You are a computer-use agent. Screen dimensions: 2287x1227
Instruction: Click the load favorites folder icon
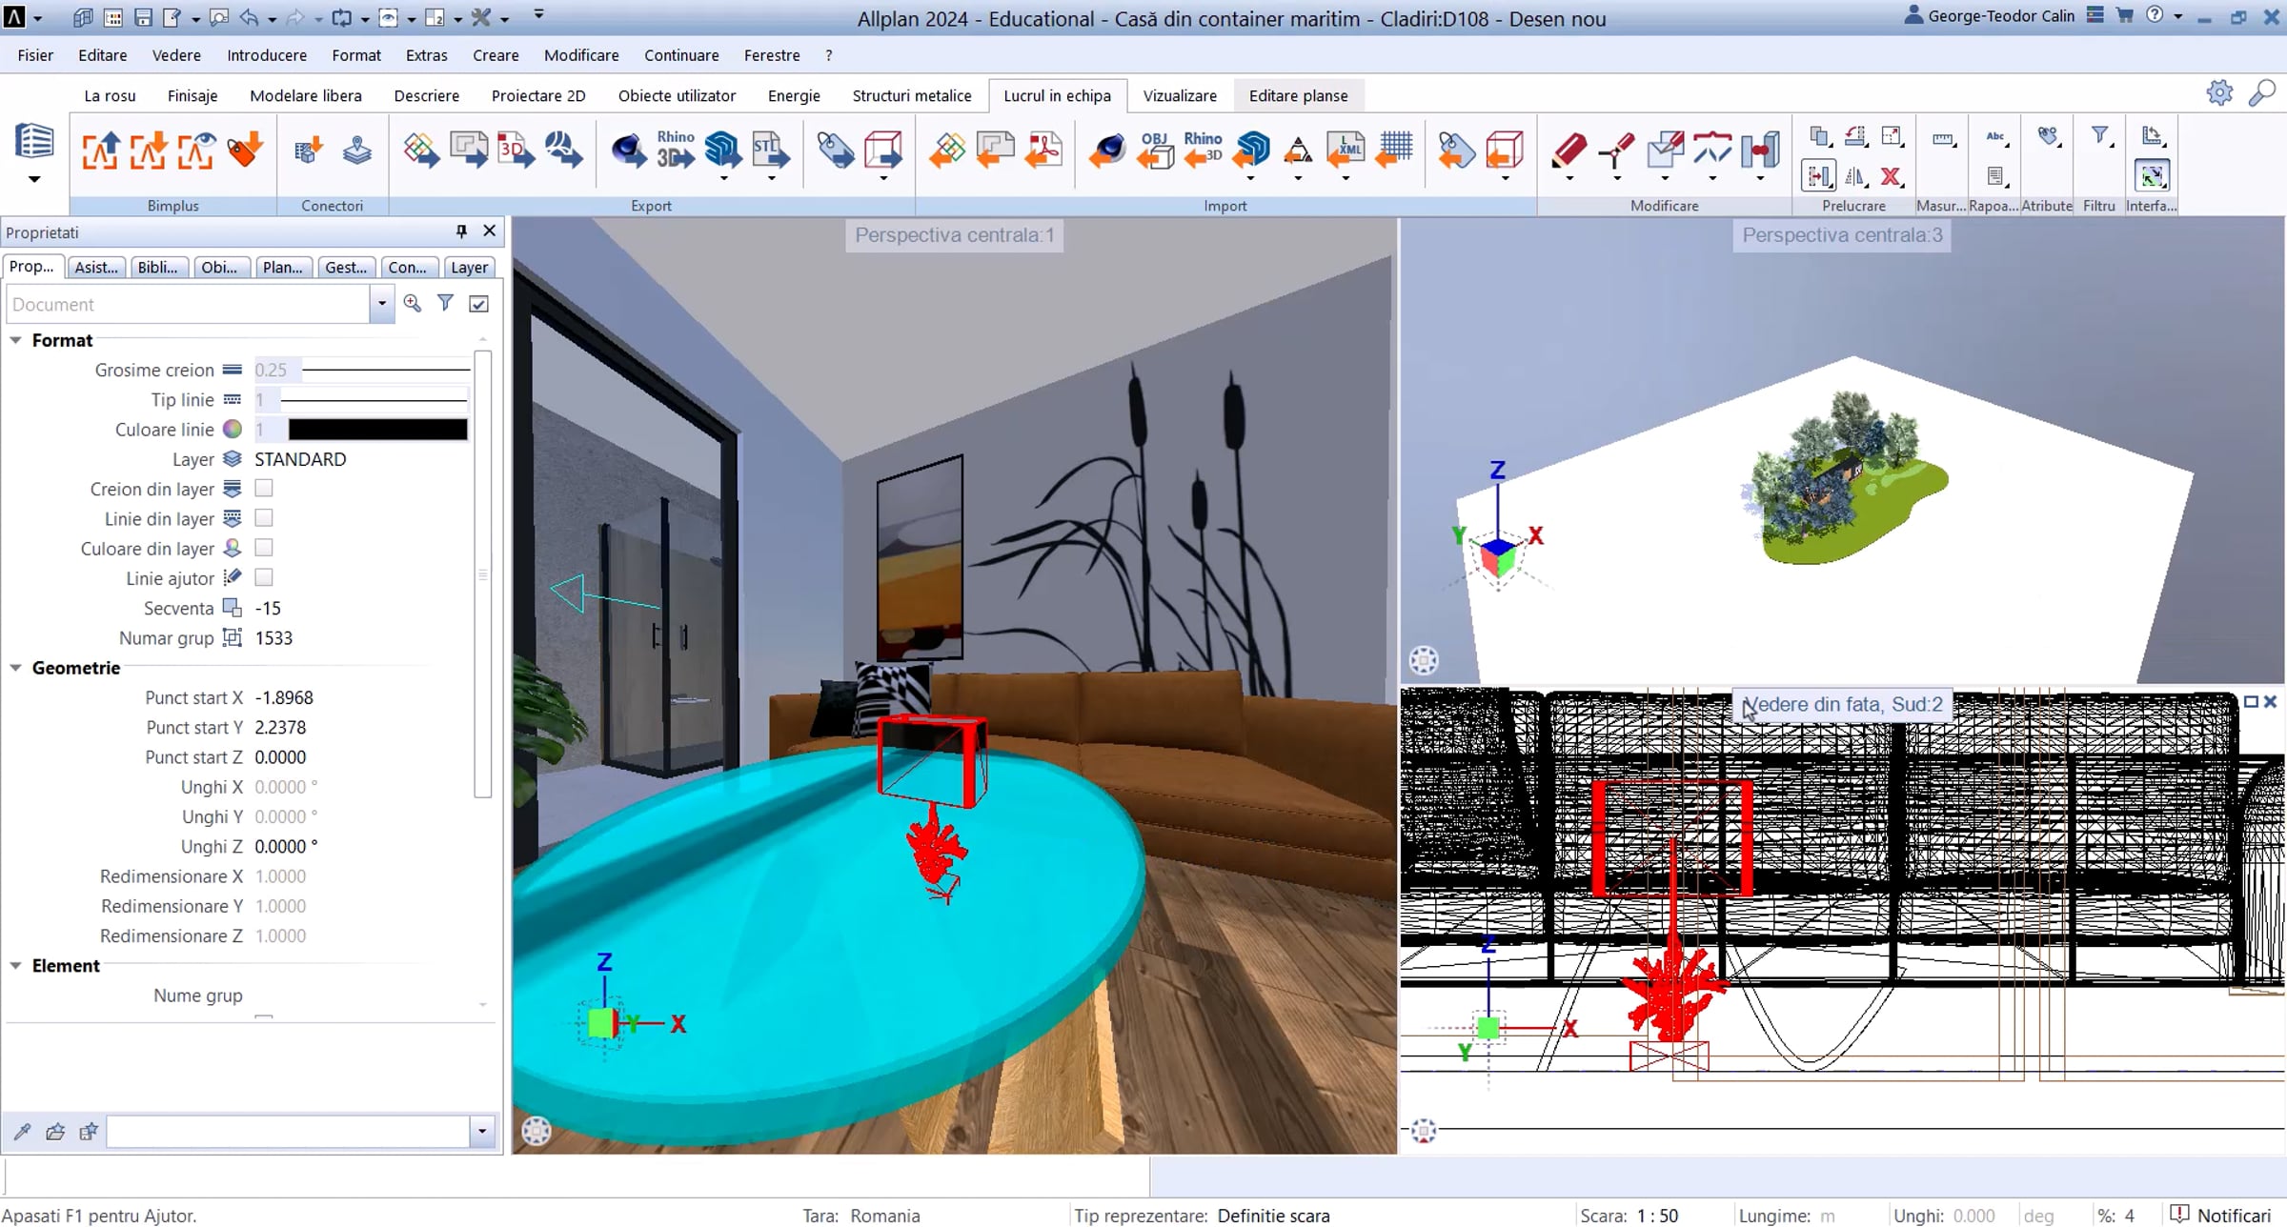(x=55, y=1131)
